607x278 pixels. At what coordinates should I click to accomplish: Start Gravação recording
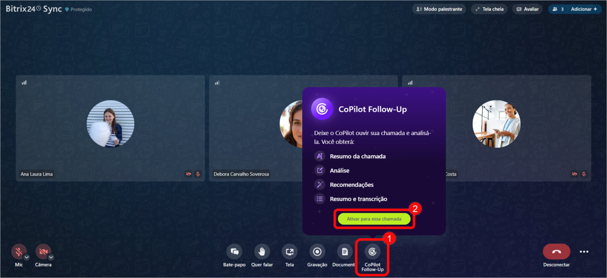tap(317, 251)
